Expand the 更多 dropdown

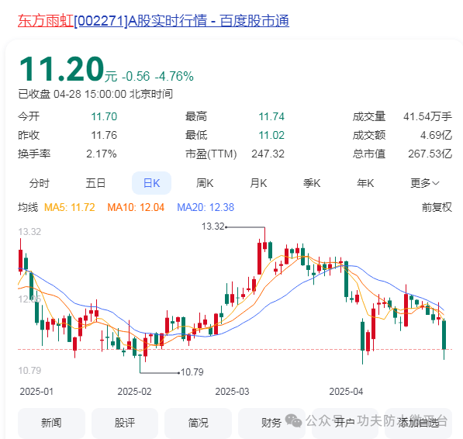pos(425,183)
